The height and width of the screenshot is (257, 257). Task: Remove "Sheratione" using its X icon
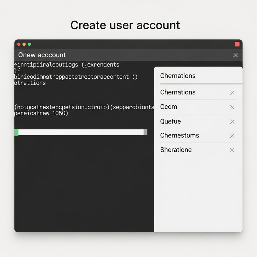tap(232, 150)
